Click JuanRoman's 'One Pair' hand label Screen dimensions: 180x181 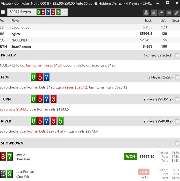pos(23,177)
